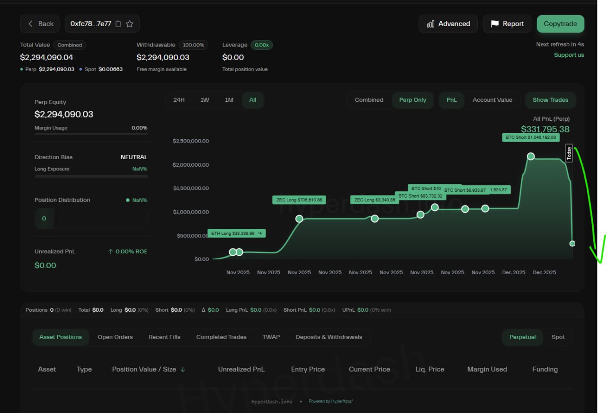Switch to Completed Trades tab
This screenshot has width=606, height=413.
221,337
